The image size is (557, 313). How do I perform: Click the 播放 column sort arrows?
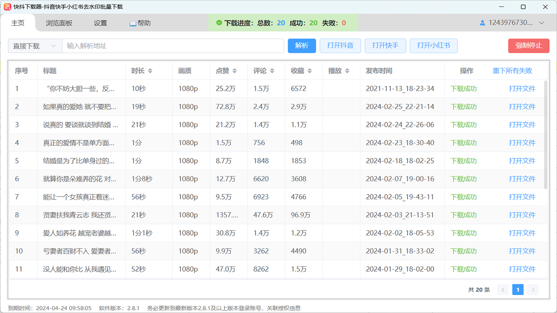click(x=347, y=71)
